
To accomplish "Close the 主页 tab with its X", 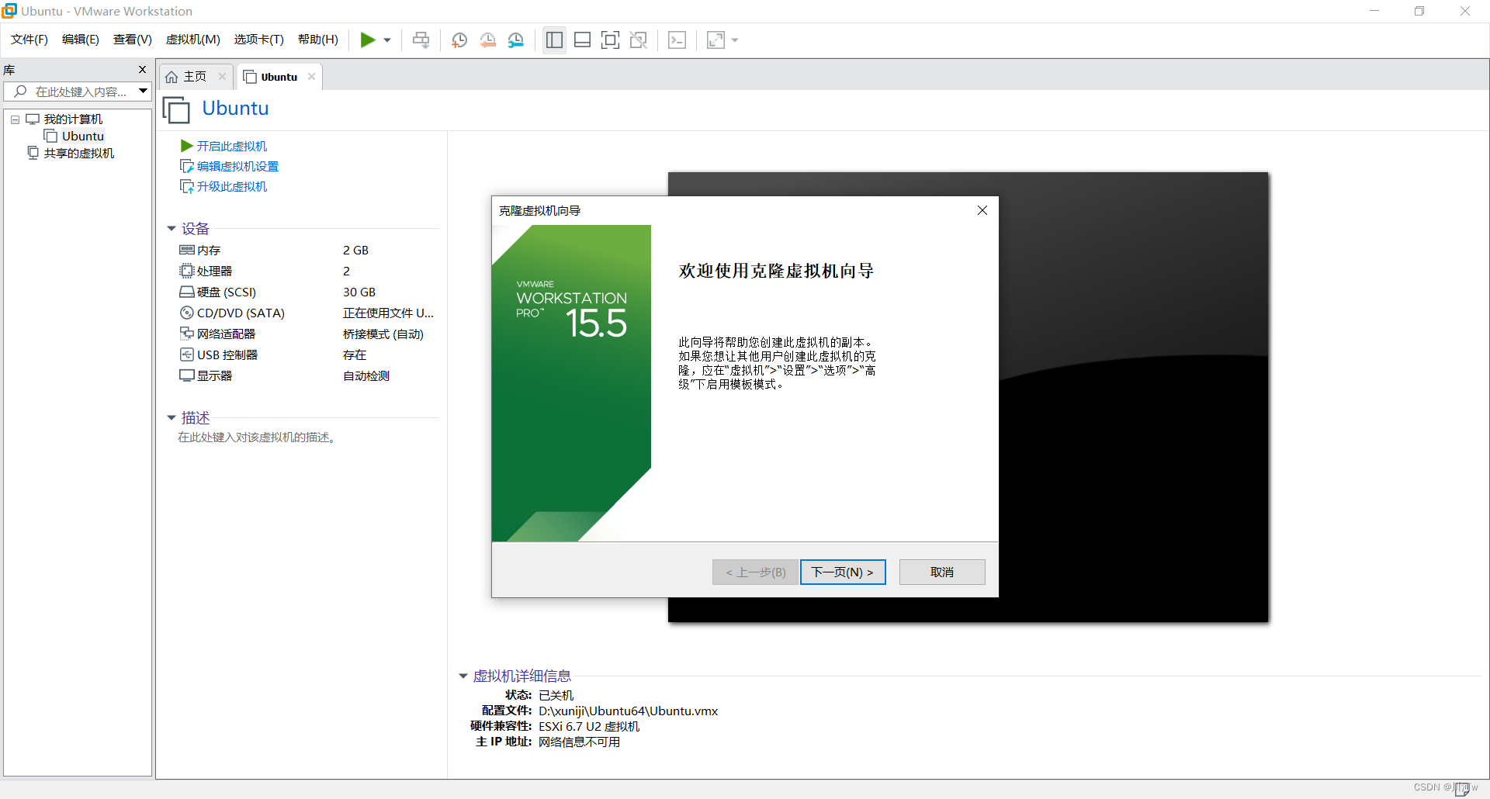I will 222,76.
